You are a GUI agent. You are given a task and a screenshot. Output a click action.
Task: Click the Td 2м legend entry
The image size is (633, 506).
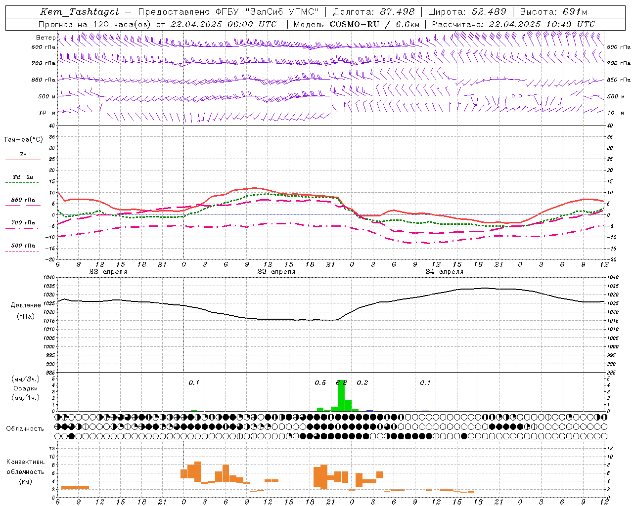point(23,177)
